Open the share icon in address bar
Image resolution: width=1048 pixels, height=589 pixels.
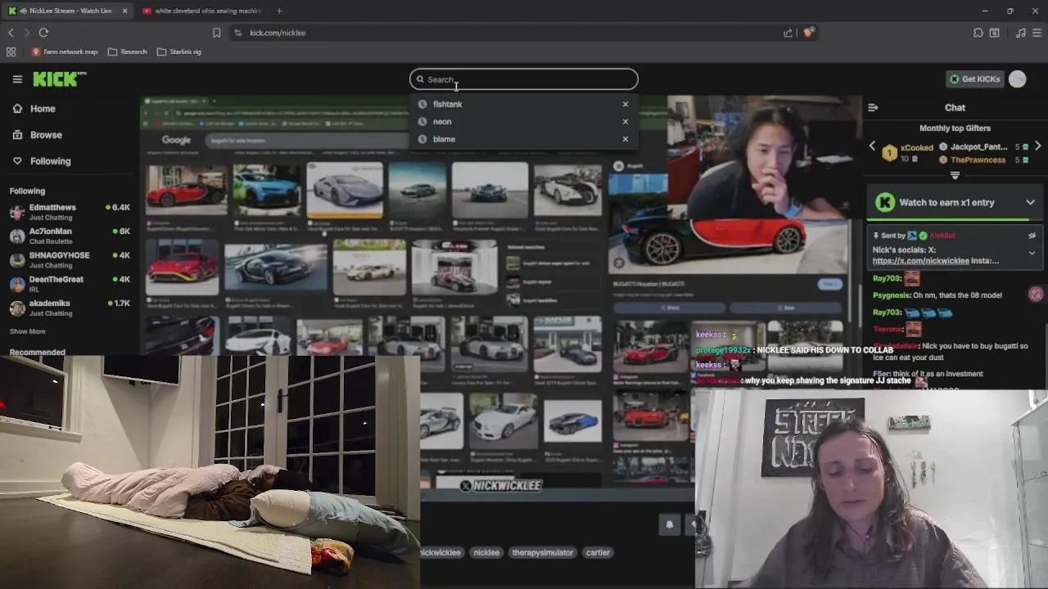point(788,33)
